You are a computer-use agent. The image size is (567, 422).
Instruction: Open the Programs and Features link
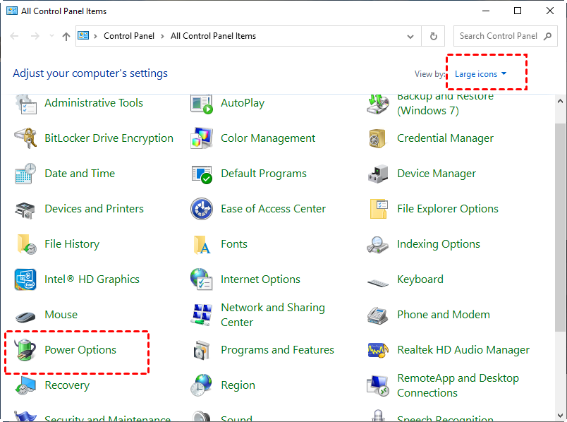[x=277, y=350]
